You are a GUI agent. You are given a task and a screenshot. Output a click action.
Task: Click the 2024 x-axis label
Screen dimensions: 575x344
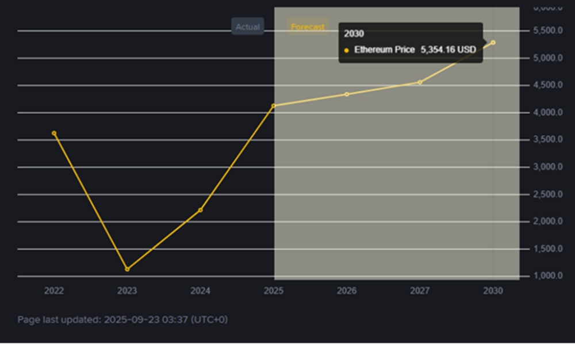pos(200,291)
